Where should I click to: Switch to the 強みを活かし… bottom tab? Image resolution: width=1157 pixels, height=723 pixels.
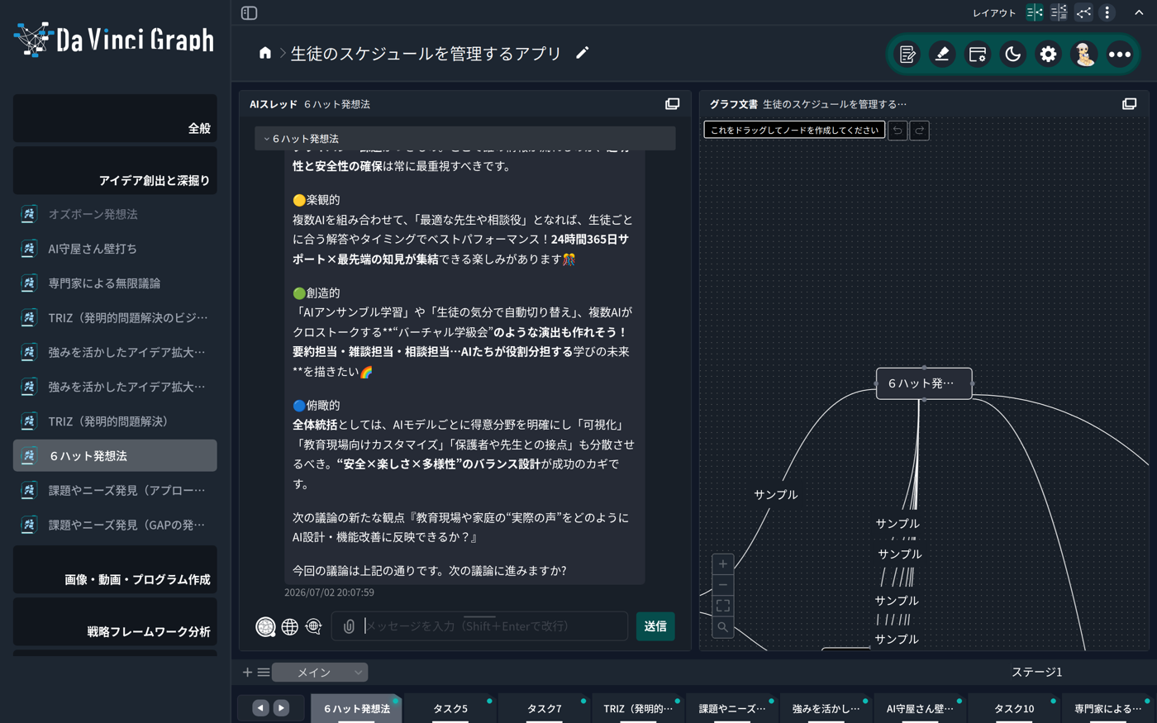tap(826, 709)
